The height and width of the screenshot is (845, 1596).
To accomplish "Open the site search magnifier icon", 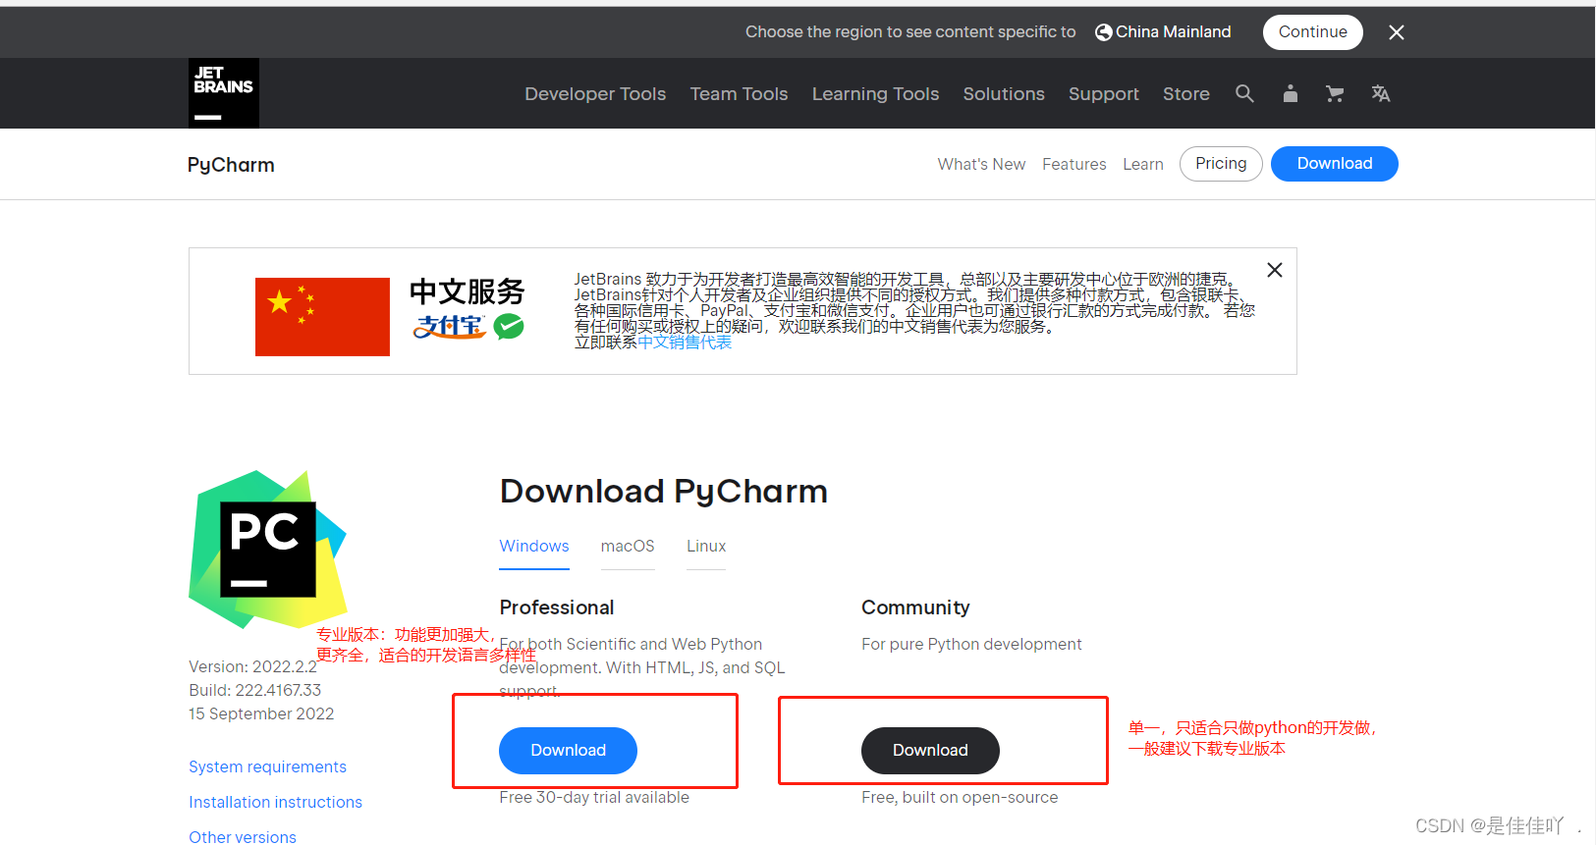I will point(1244,93).
